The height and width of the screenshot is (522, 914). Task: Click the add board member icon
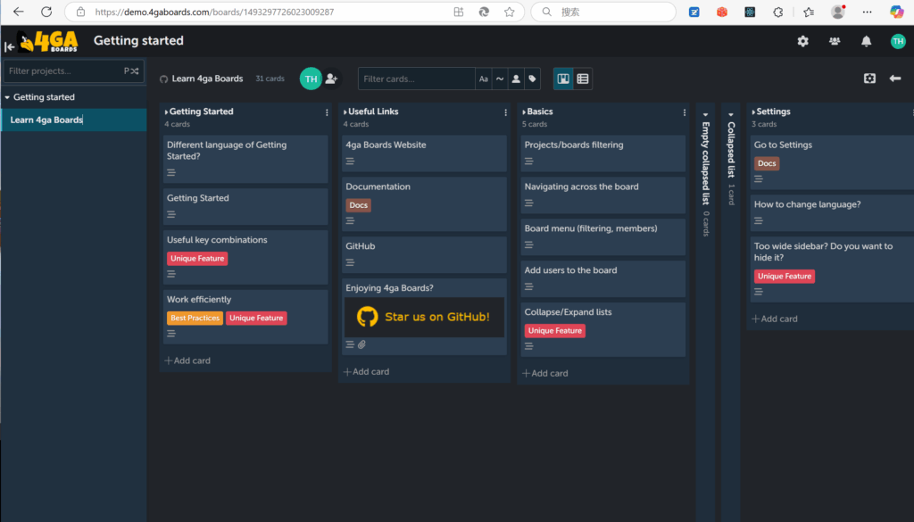point(332,79)
